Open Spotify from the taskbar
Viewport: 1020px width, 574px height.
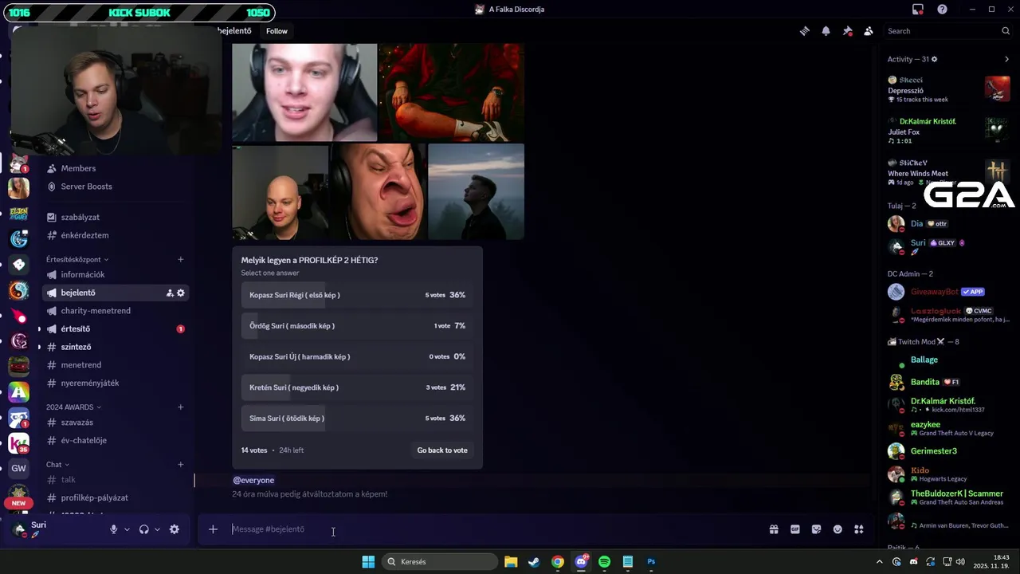[604, 562]
